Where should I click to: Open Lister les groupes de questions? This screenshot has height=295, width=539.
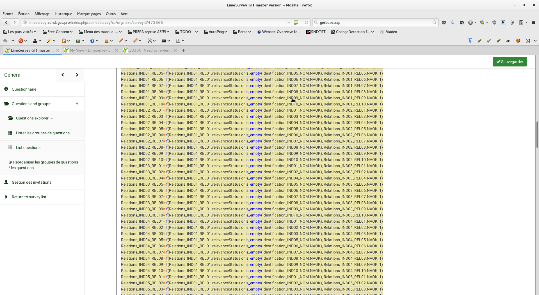[x=43, y=133]
